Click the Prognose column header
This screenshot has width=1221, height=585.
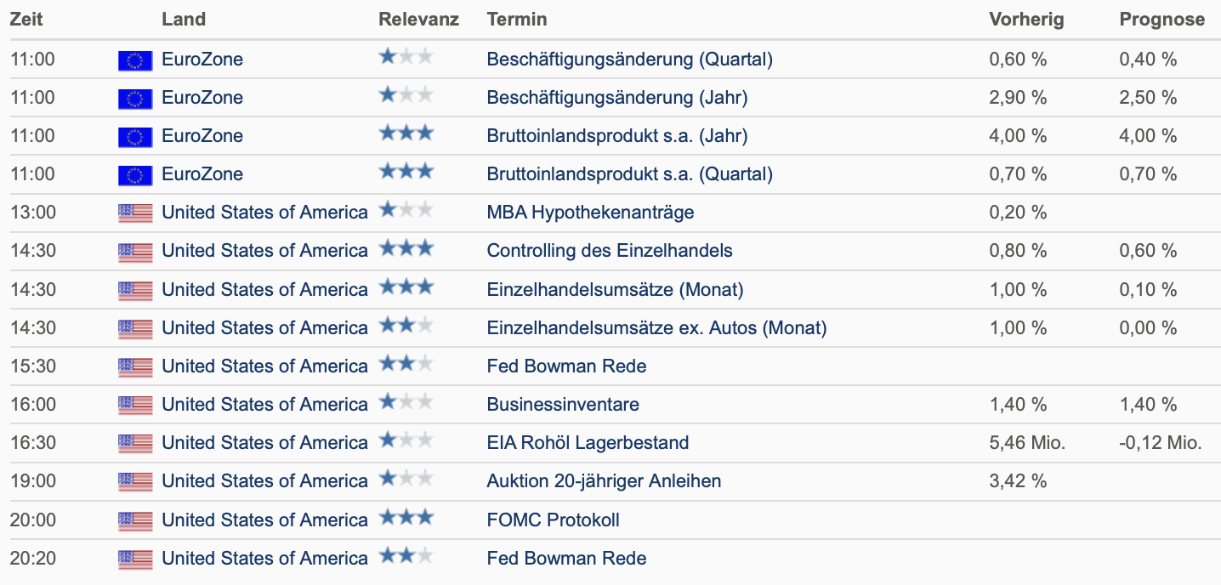tap(1161, 20)
